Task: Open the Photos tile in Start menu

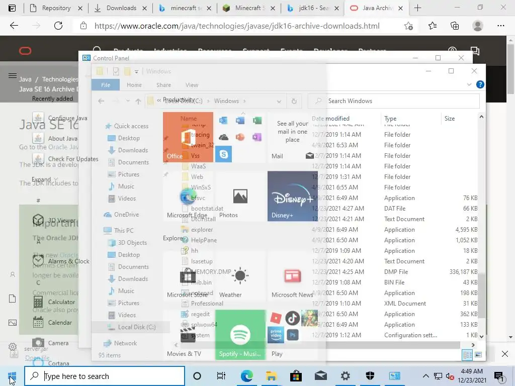Action: click(240, 196)
